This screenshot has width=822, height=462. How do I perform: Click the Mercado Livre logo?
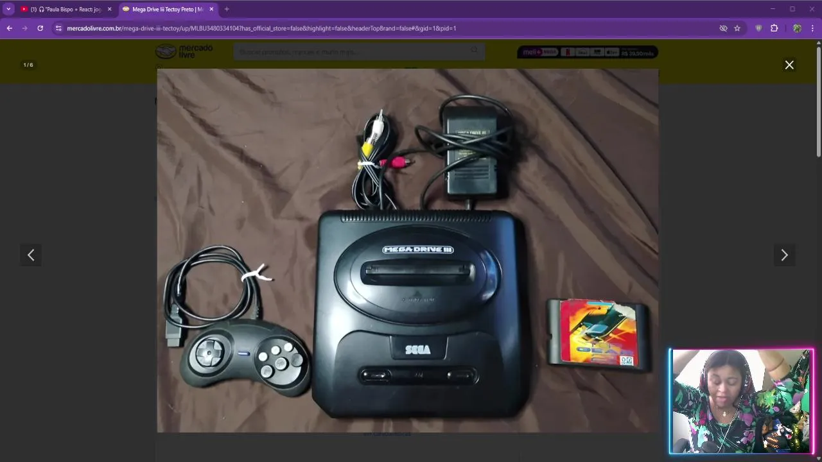coord(184,51)
